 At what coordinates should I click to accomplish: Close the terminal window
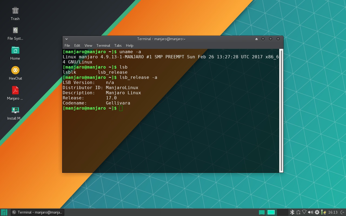(x=278, y=39)
